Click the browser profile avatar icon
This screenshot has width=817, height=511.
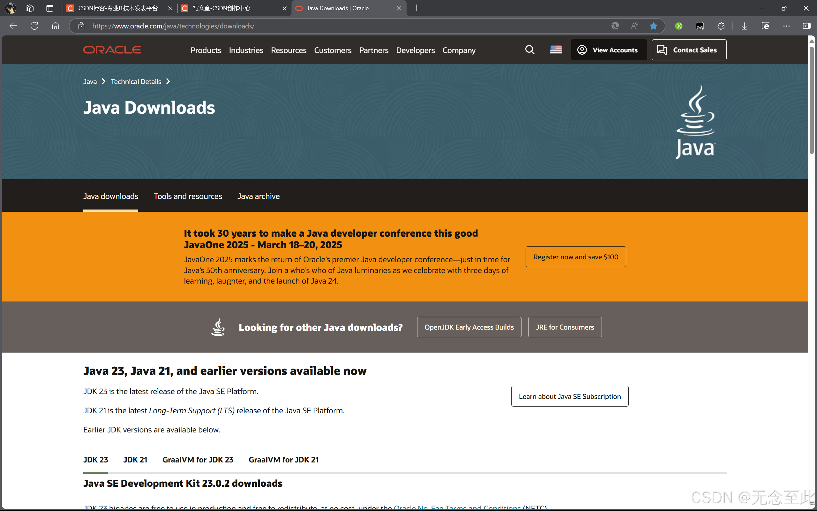pyautogui.click(x=11, y=8)
